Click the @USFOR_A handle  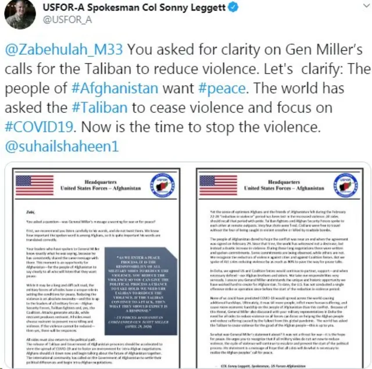pyautogui.click(x=67, y=20)
